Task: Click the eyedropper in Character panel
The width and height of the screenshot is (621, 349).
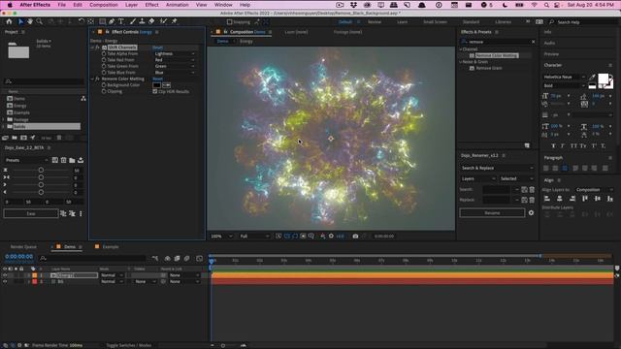Action: [x=592, y=77]
